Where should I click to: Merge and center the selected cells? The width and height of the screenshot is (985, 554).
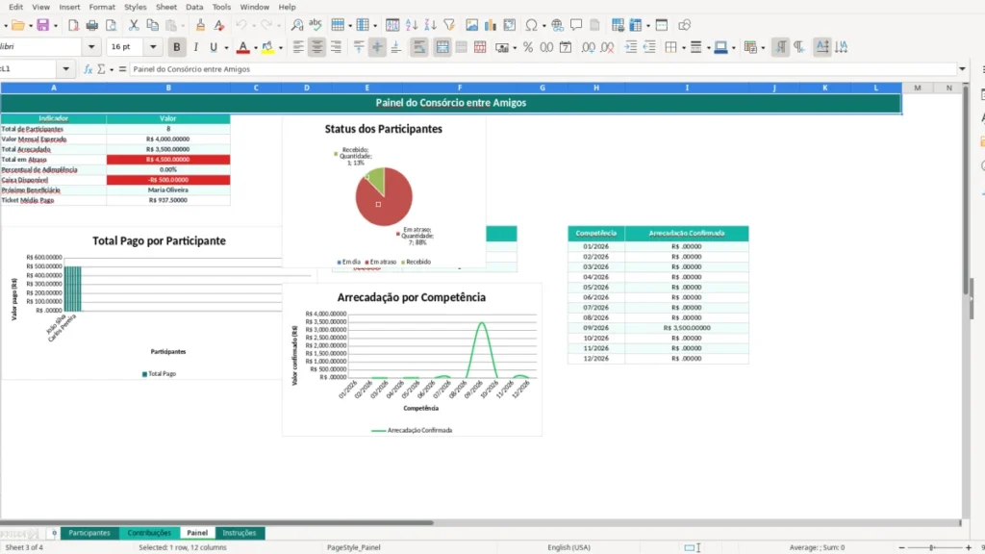(442, 47)
